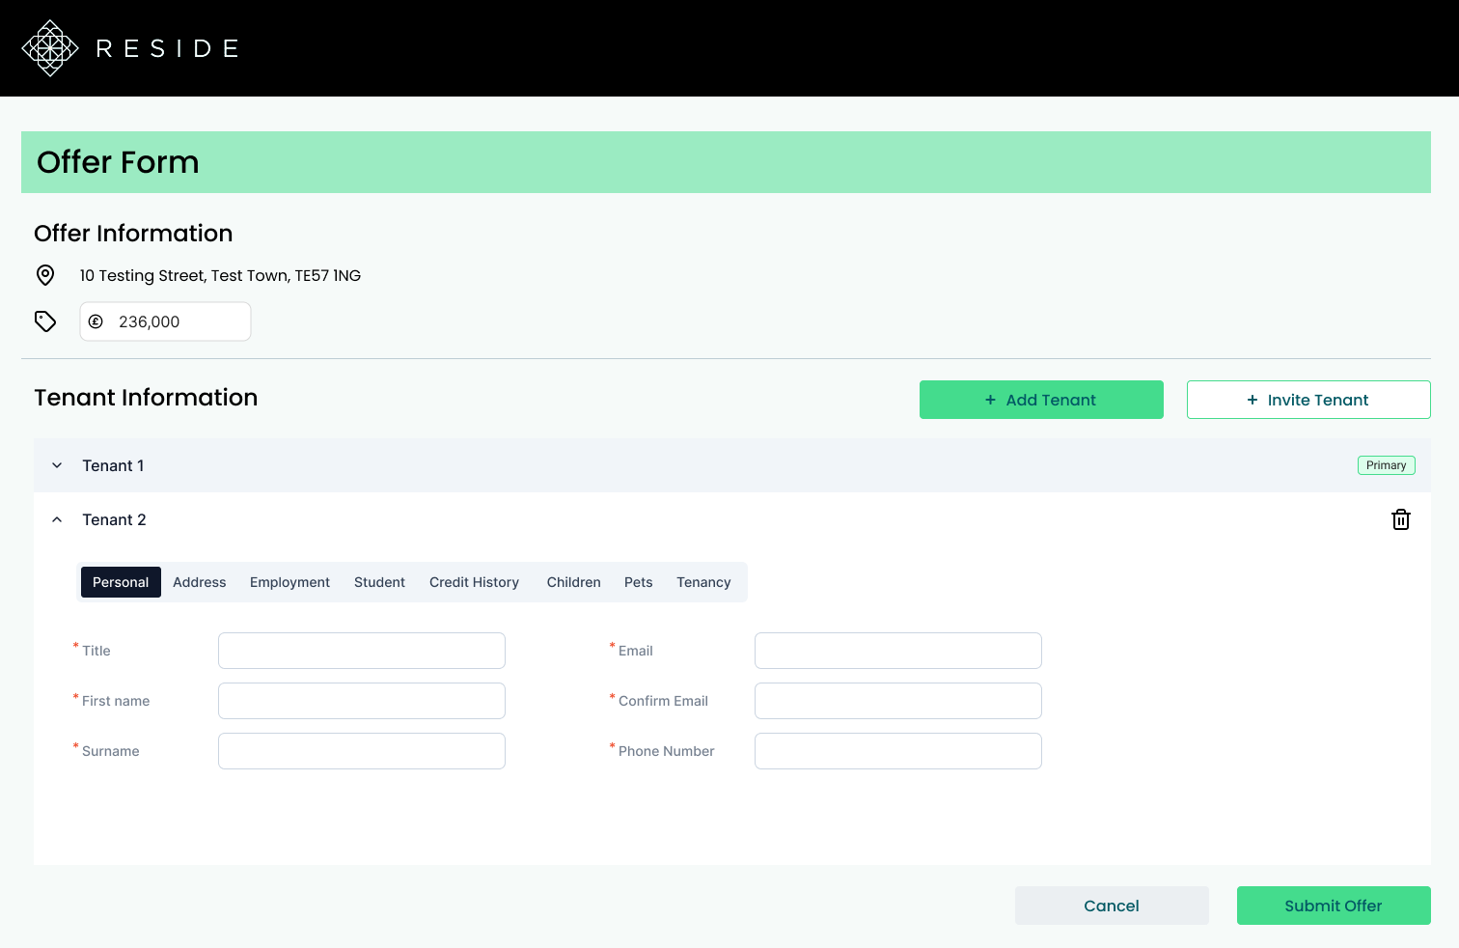
Task: Delete Tenant 2 with trash icon
Action: [x=1401, y=519]
